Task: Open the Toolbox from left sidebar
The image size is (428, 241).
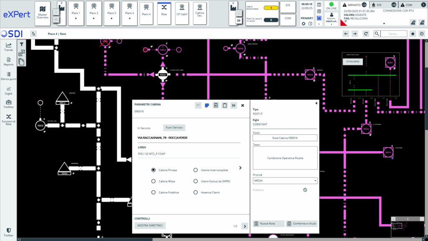Action: point(8,104)
